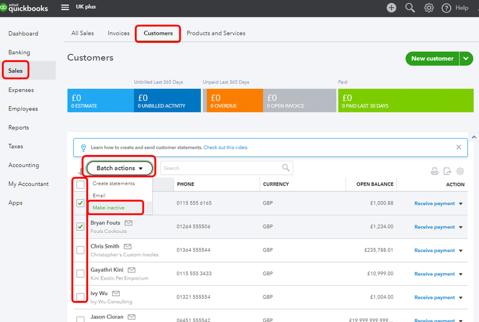Click the email envelope icon for Bryan Fouts
Image resolution: width=479 pixels, height=322 pixels.
tap(129, 223)
